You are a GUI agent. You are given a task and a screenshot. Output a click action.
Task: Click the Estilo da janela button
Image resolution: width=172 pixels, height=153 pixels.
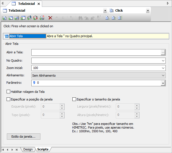[x=23, y=137]
